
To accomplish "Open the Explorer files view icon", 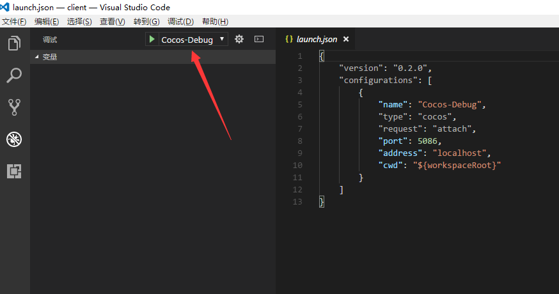I will (x=14, y=43).
